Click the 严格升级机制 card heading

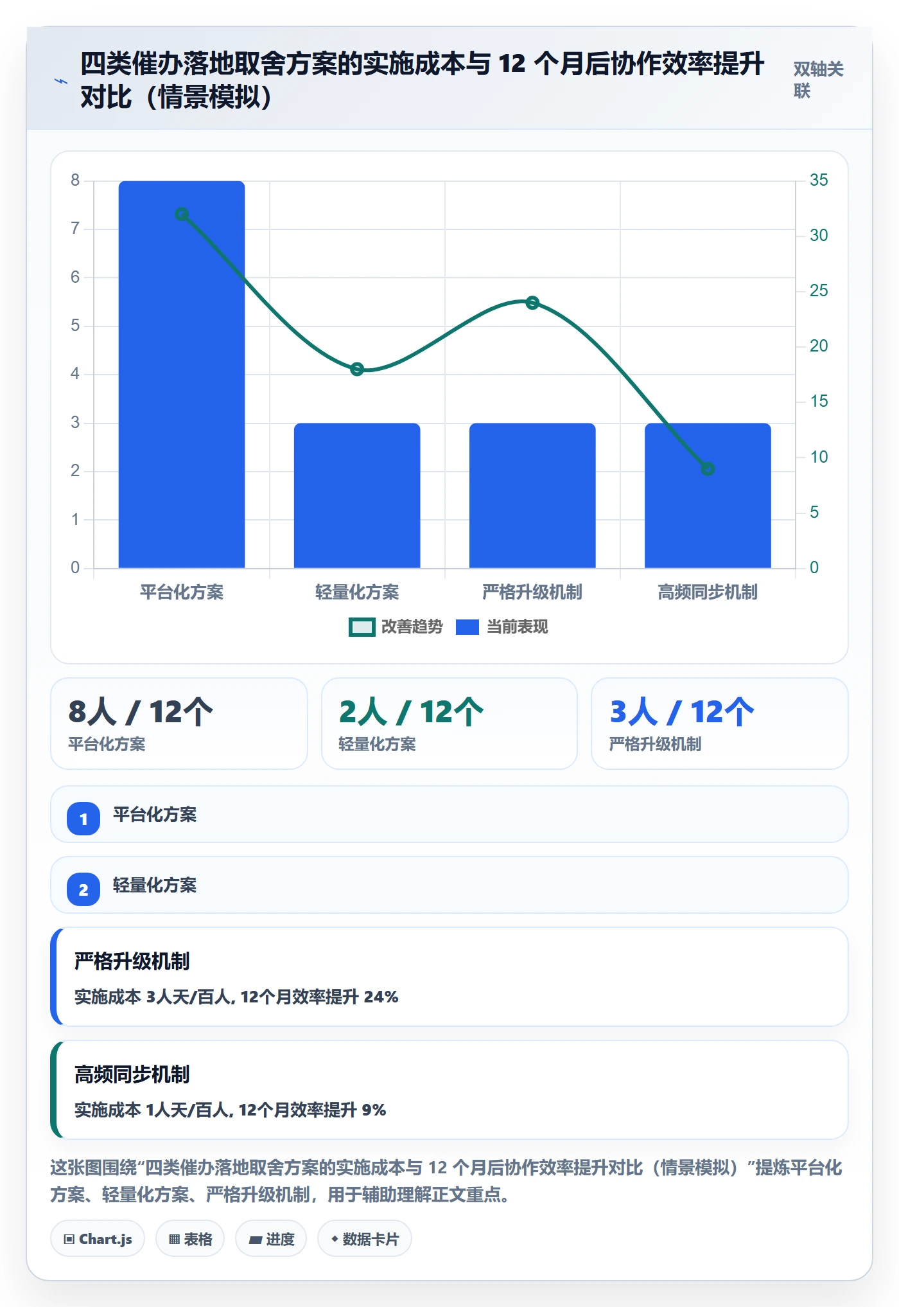132,961
